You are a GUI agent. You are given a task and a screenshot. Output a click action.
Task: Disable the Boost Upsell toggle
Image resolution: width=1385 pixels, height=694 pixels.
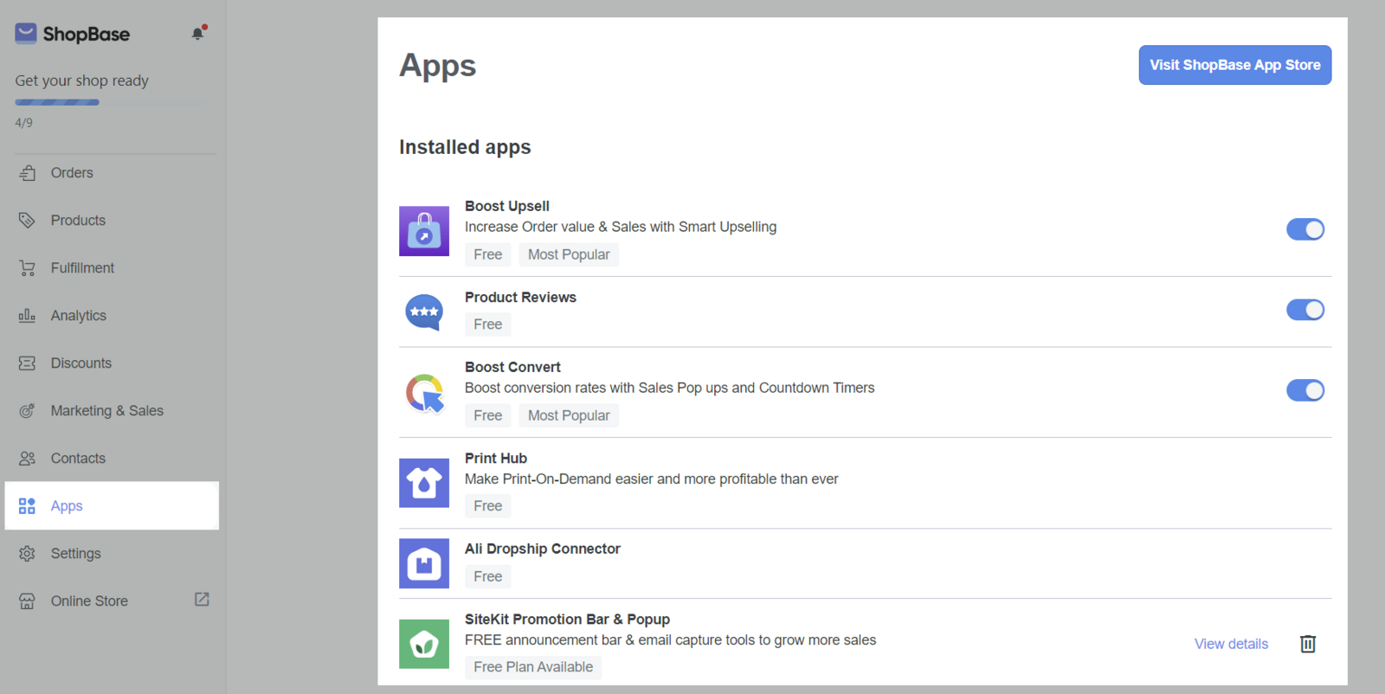tap(1304, 229)
